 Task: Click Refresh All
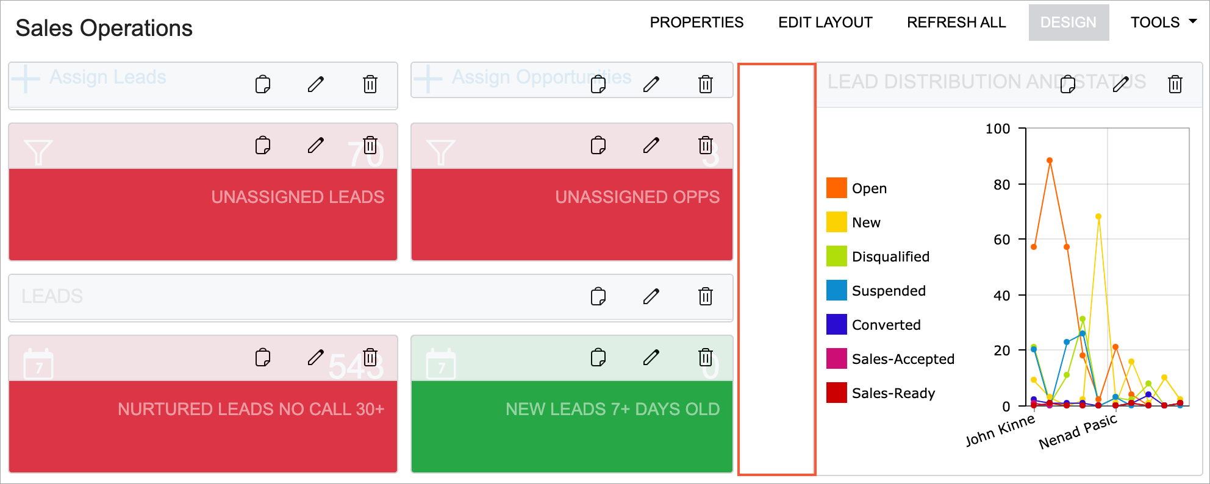tap(956, 23)
